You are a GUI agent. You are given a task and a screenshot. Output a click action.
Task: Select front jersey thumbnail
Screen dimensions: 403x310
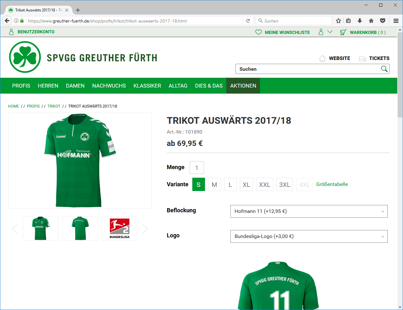(x=41, y=228)
